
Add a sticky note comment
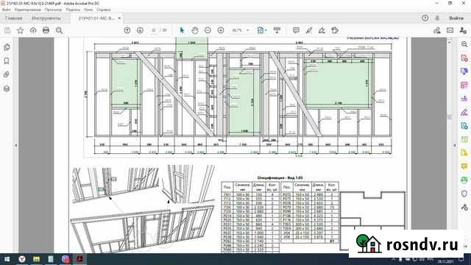296,30
